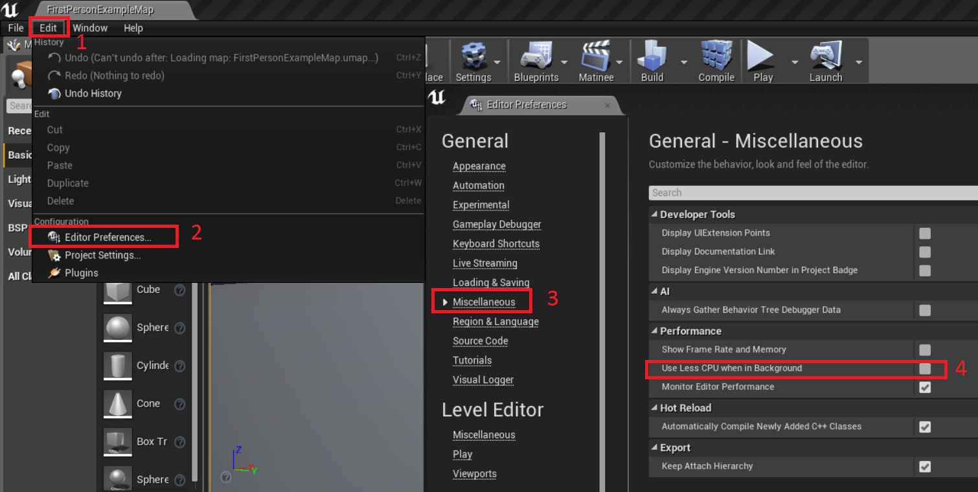Open the Play options dropdown arrow
Viewport: 978px width, 492px height.
[x=795, y=62]
